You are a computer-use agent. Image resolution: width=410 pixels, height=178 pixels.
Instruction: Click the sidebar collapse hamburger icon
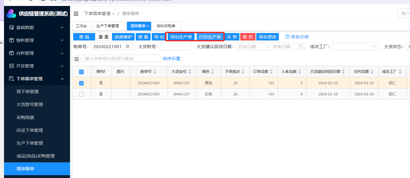point(76,14)
